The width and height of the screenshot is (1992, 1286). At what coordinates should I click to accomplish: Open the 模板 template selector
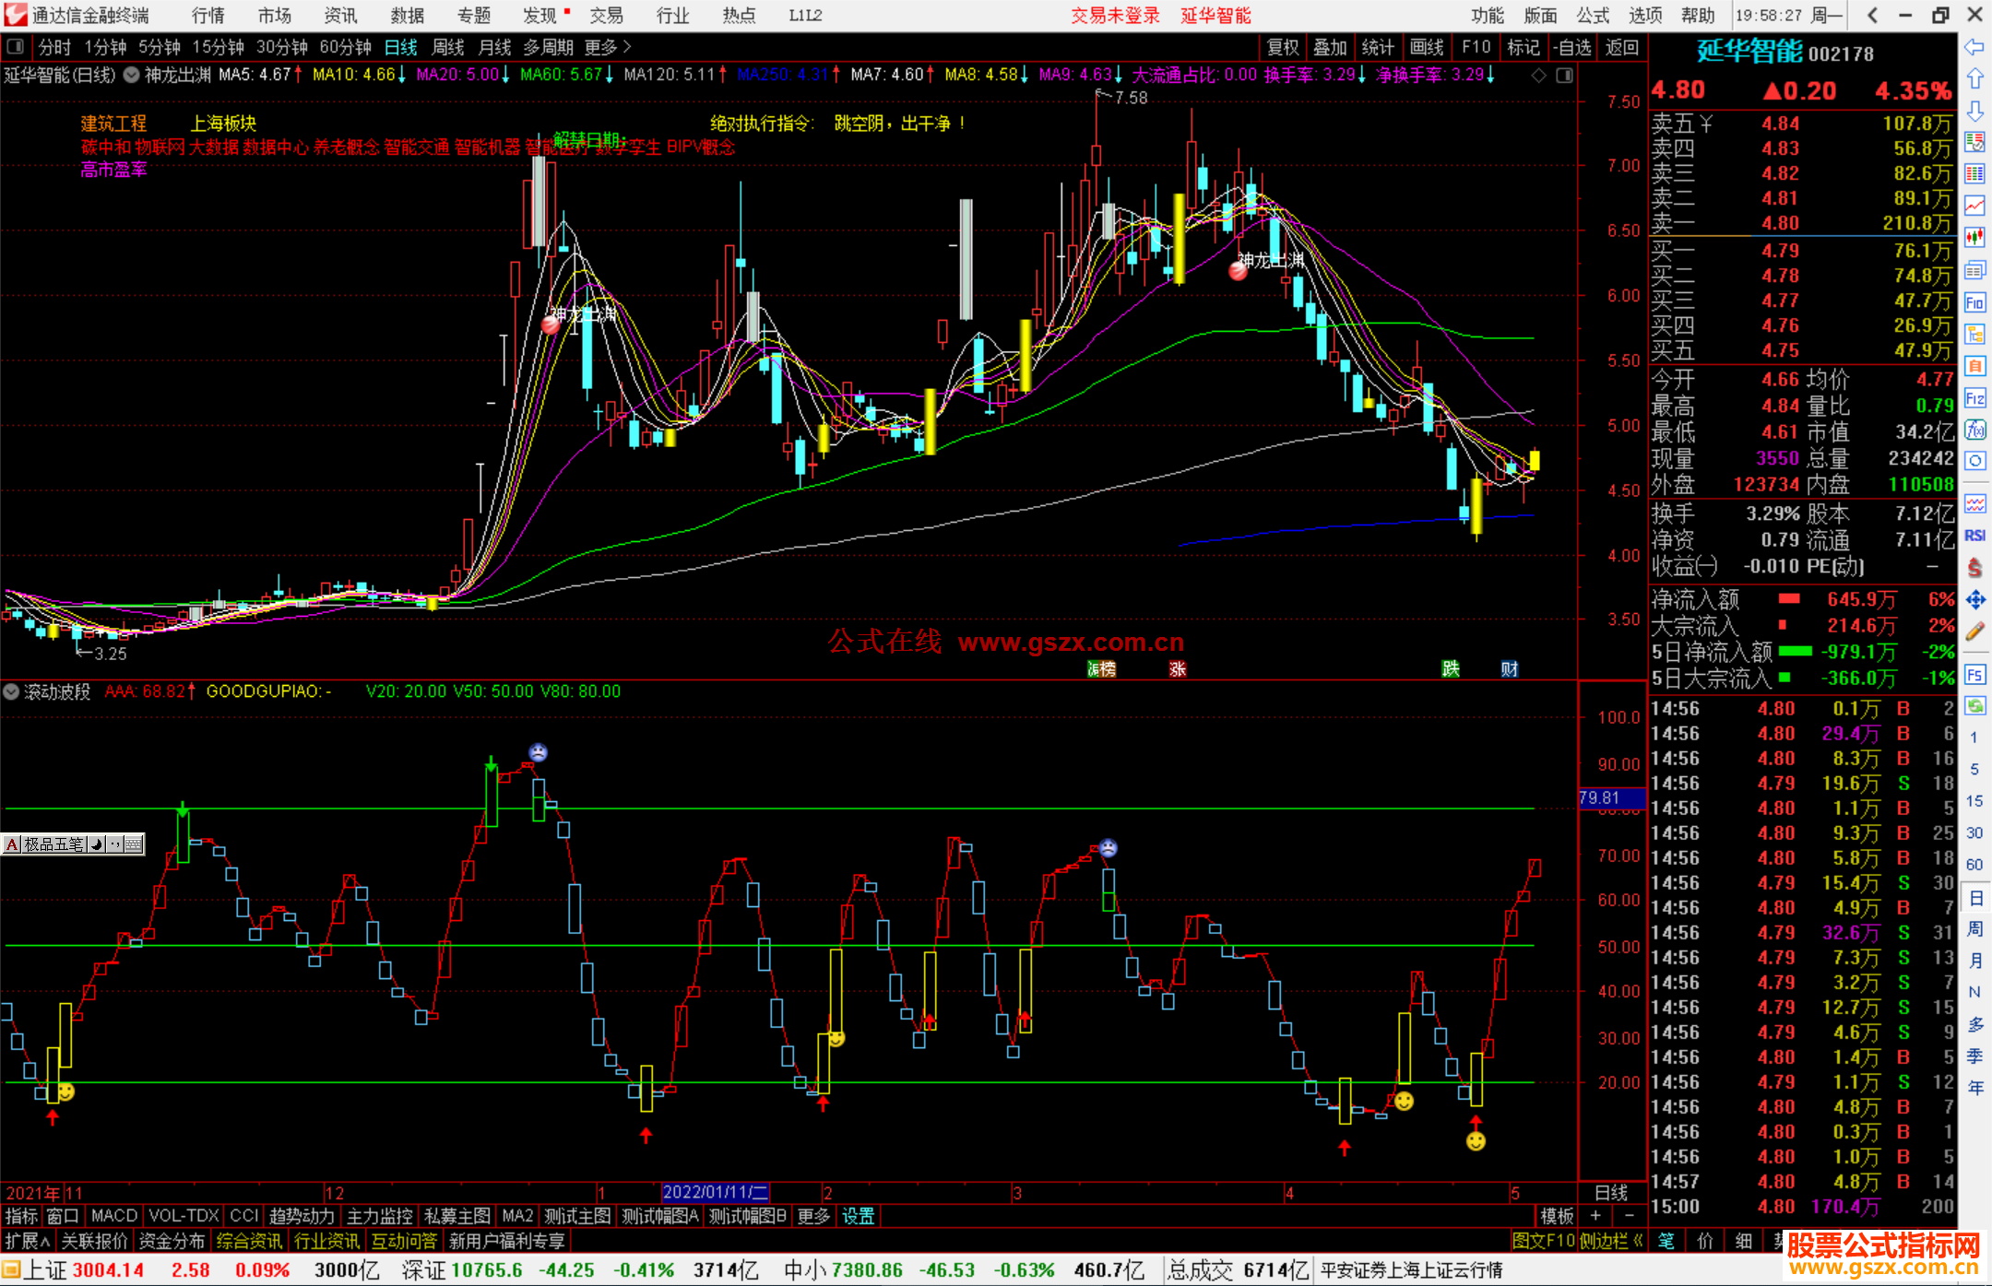[1558, 1216]
